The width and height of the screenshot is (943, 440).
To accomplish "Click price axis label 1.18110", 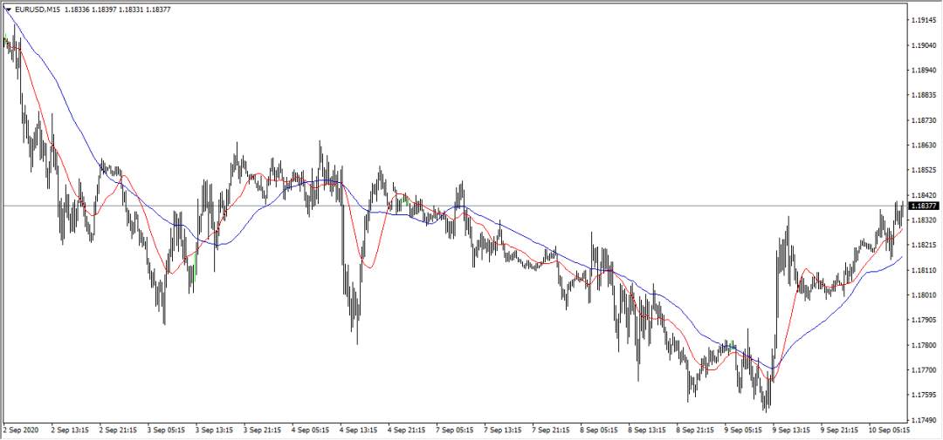I will tap(923, 270).
